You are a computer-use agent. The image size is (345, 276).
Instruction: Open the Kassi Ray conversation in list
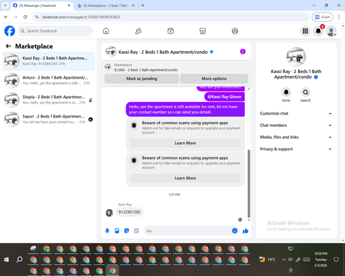point(48,61)
